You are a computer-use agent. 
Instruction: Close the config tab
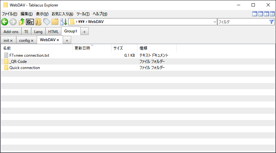point(32,41)
